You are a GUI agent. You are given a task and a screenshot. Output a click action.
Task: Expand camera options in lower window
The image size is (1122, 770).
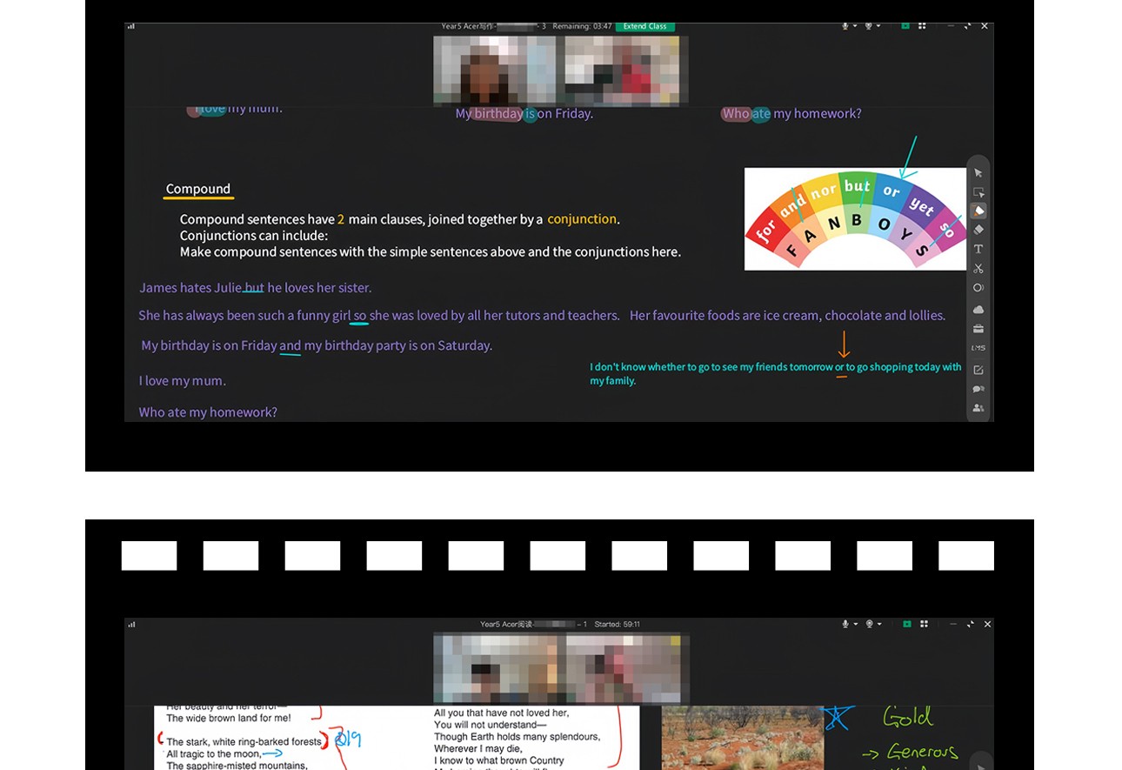point(878,624)
